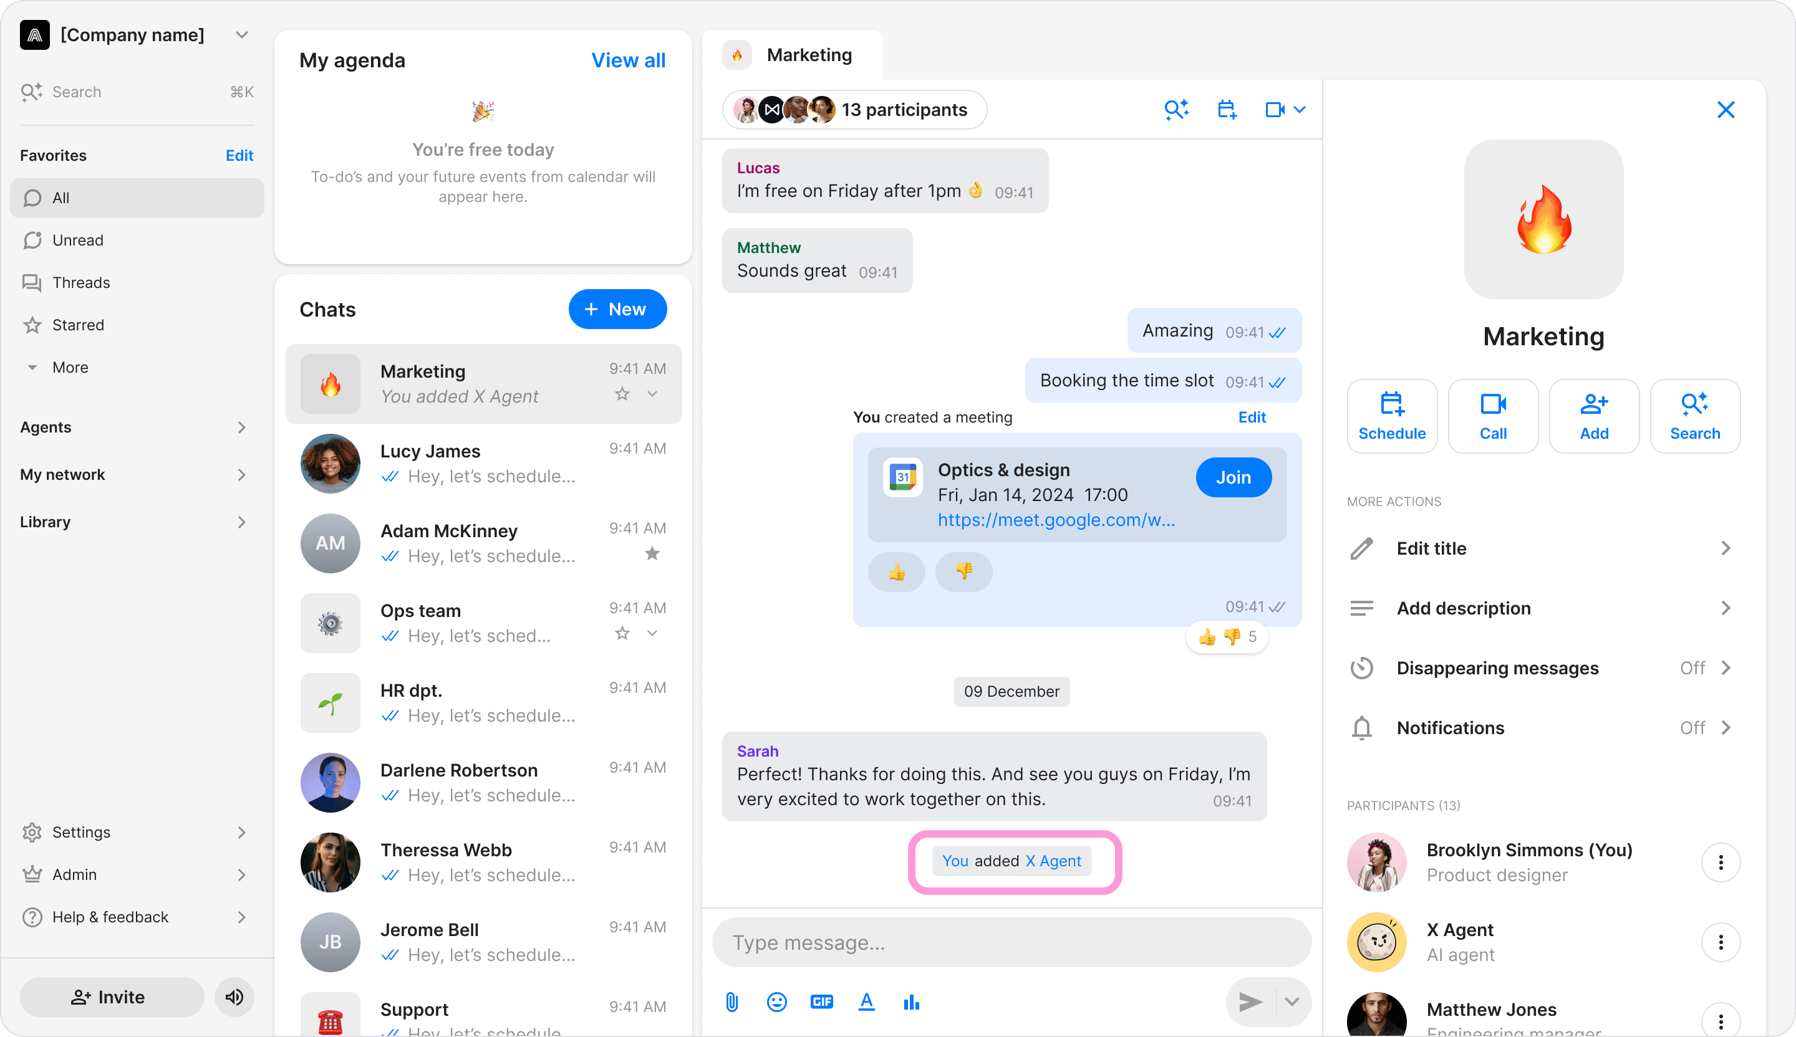Expand the Marketing chat row chevron
1796x1037 pixels.
coord(652,394)
